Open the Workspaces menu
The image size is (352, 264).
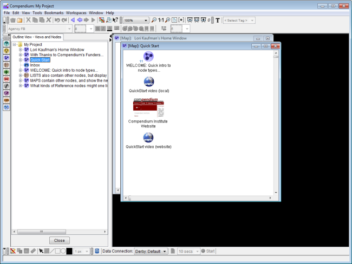pyautogui.click(x=76, y=13)
